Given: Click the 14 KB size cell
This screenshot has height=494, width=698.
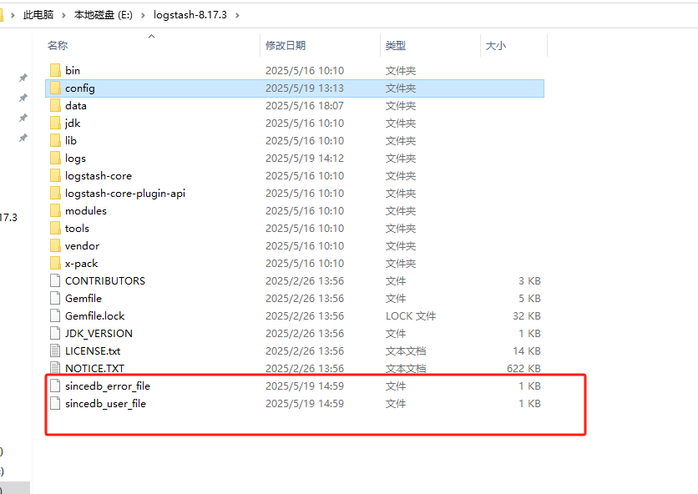Looking at the screenshot, I should pos(527,350).
